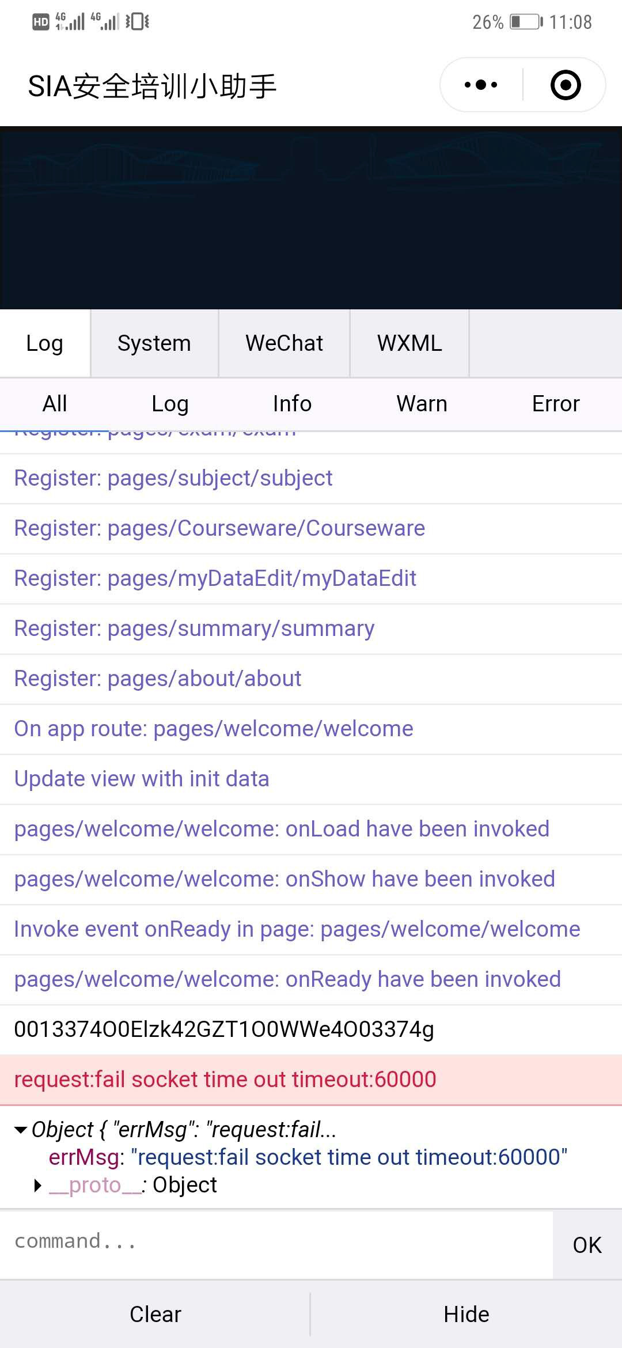This screenshot has width=622, height=1348.
Task: Click the command input field
Action: (x=276, y=1241)
